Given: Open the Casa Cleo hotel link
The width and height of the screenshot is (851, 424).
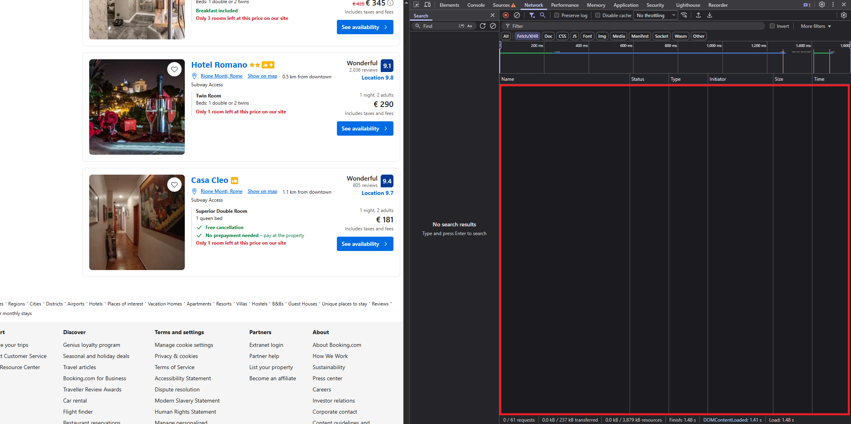Looking at the screenshot, I should (x=209, y=180).
